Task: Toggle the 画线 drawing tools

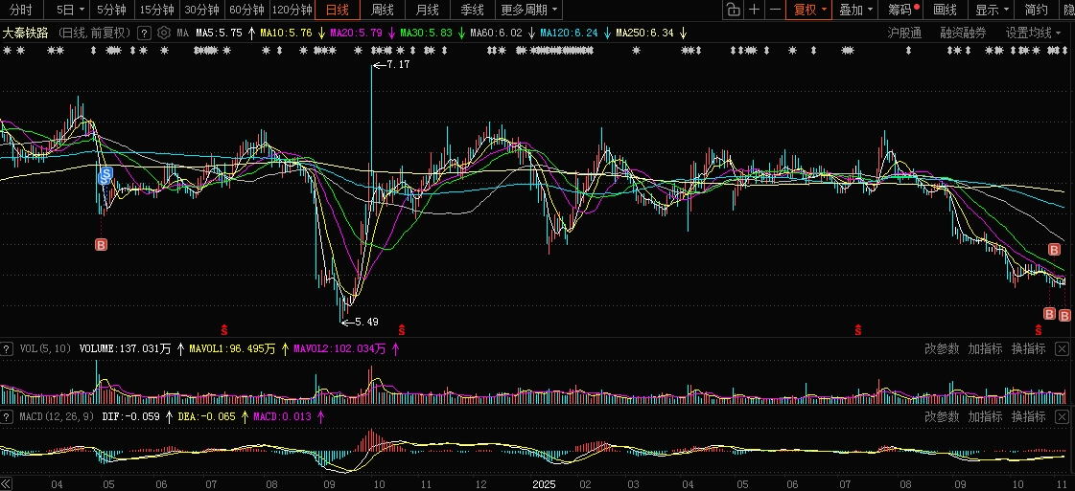Action: click(946, 11)
